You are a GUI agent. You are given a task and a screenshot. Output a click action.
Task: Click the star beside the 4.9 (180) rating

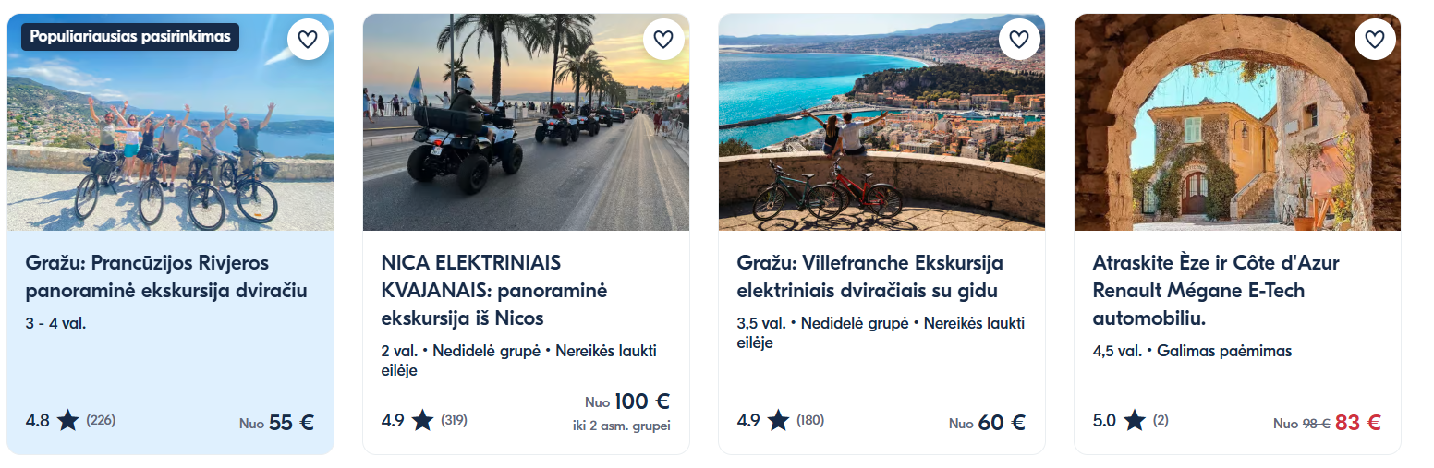778,421
